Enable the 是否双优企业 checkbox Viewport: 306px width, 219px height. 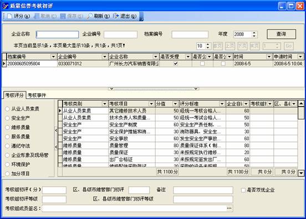coord(243,190)
